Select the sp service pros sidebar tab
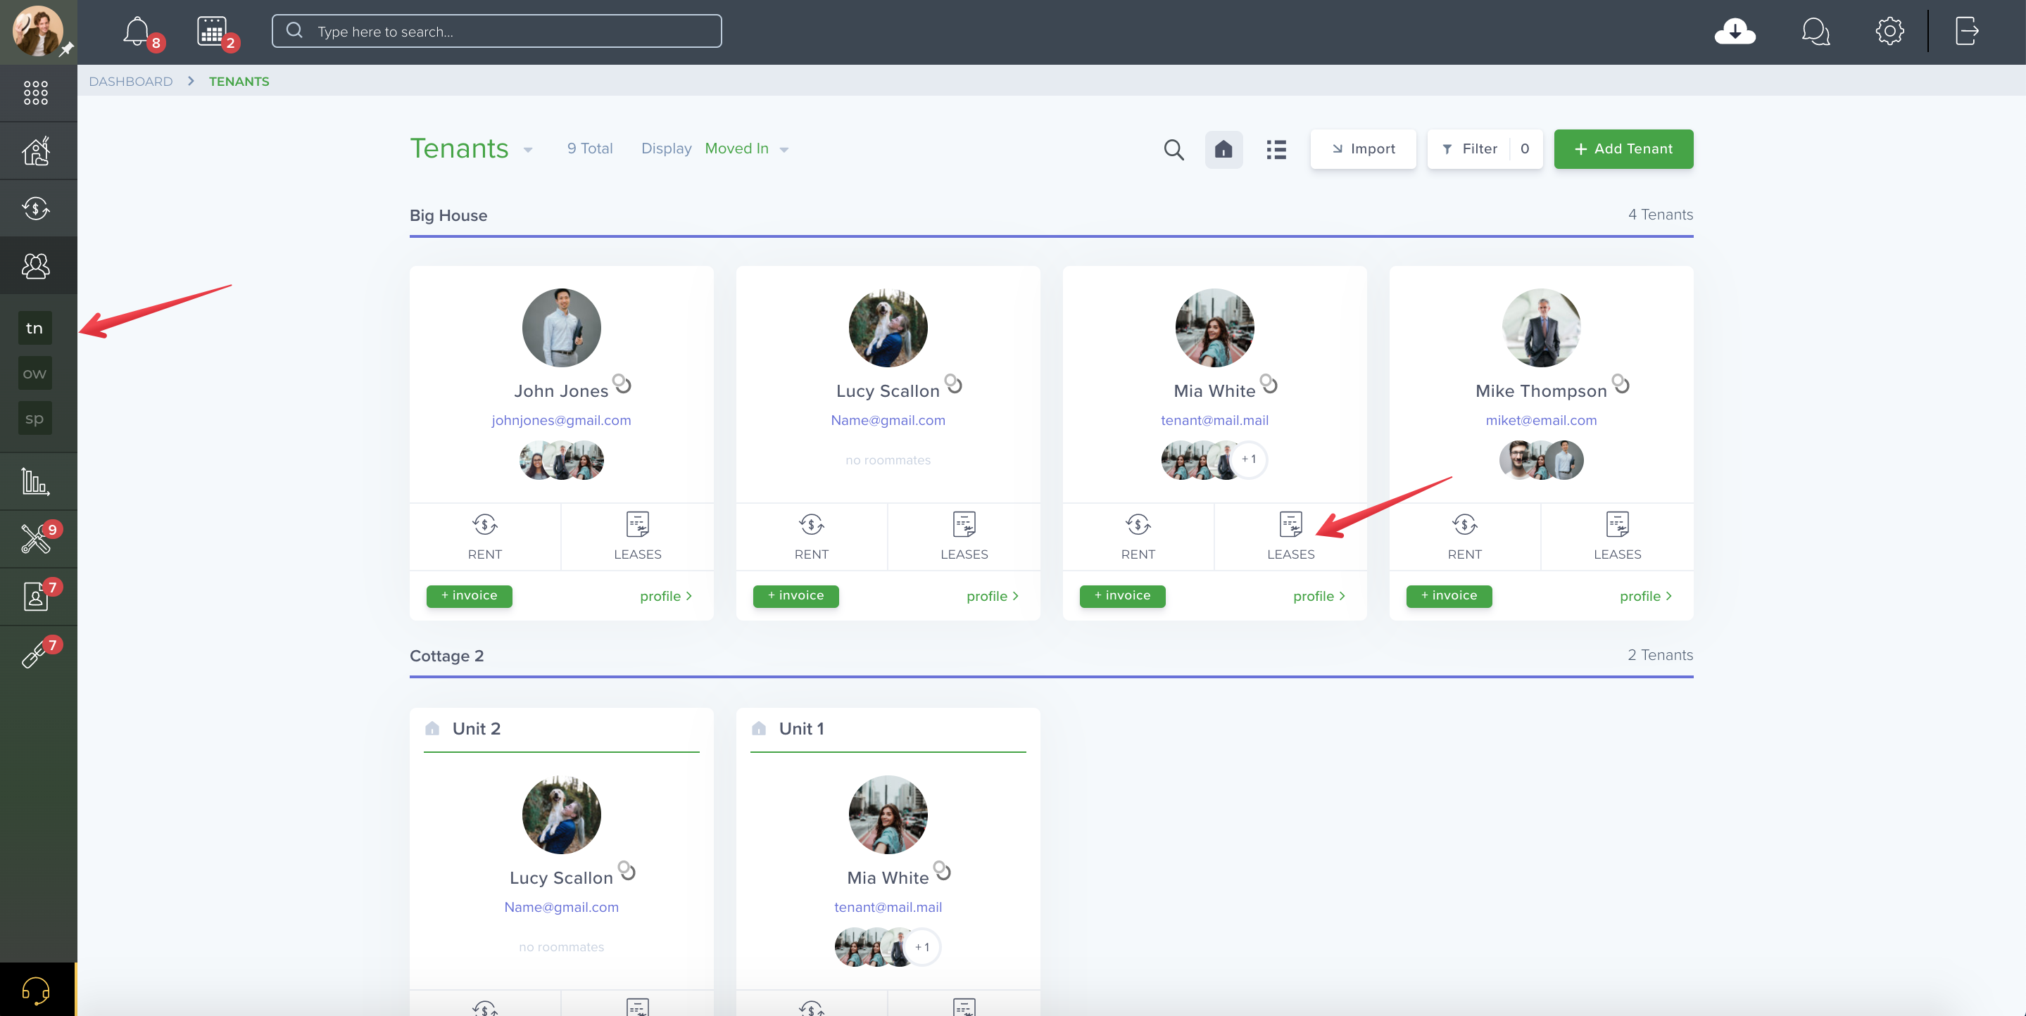The width and height of the screenshot is (2026, 1016). [x=34, y=419]
